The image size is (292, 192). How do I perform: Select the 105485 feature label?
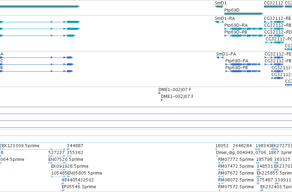pos(59,173)
